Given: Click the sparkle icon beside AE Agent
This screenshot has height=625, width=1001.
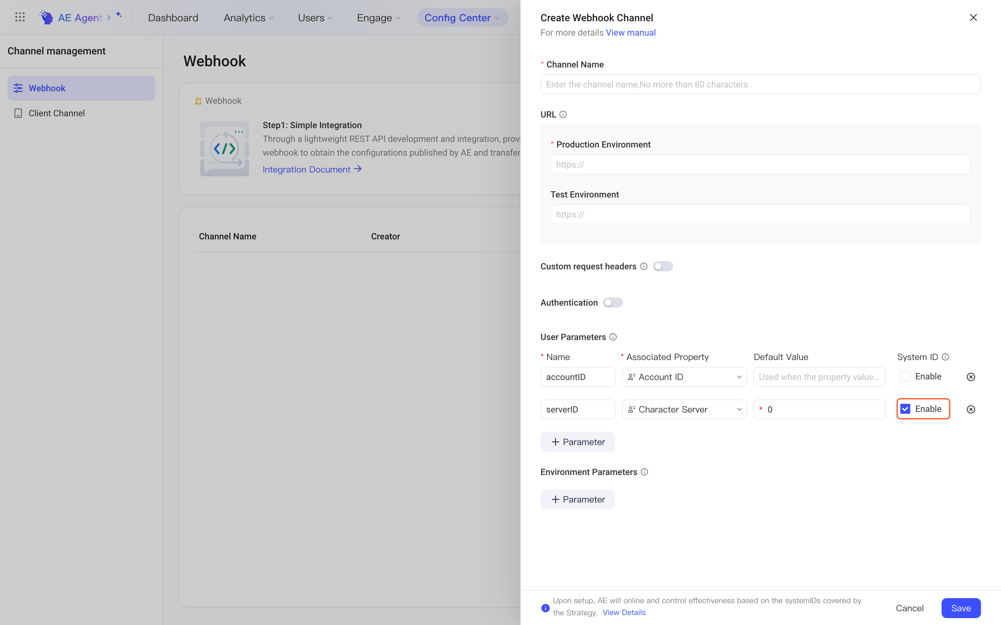Looking at the screenshot, I should (x=119, y=15).
